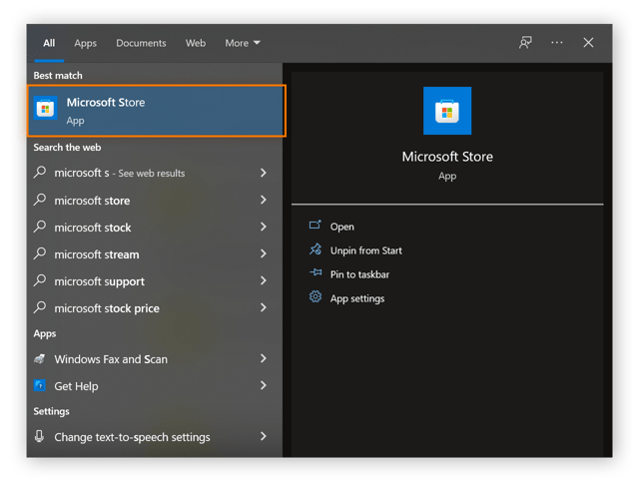Click search icon beside 'microsoft support'
This screenshot has height=481, width=639.
[40, 280]
